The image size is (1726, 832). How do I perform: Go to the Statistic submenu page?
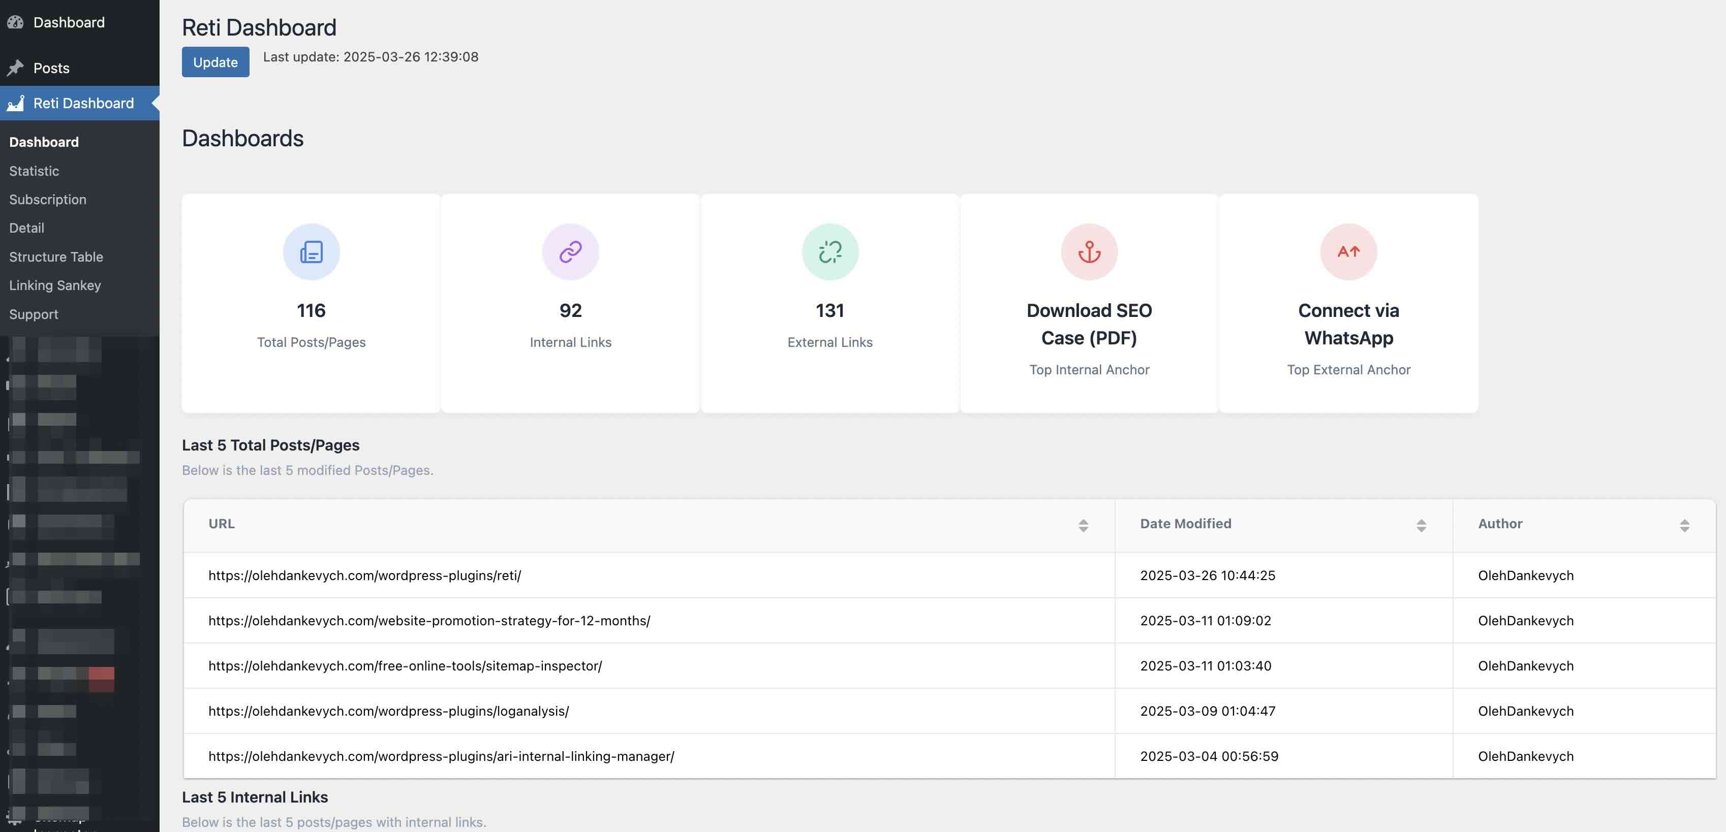34,171
